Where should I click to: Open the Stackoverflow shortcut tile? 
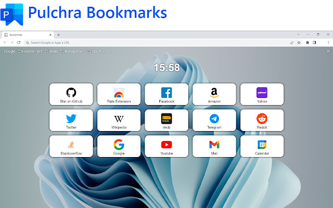[x=71, y=146]
